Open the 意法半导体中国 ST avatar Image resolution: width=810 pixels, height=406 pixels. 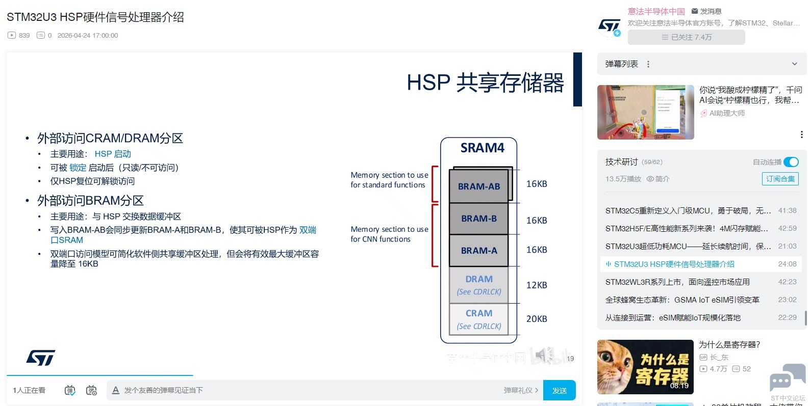[x=610, y=25]
